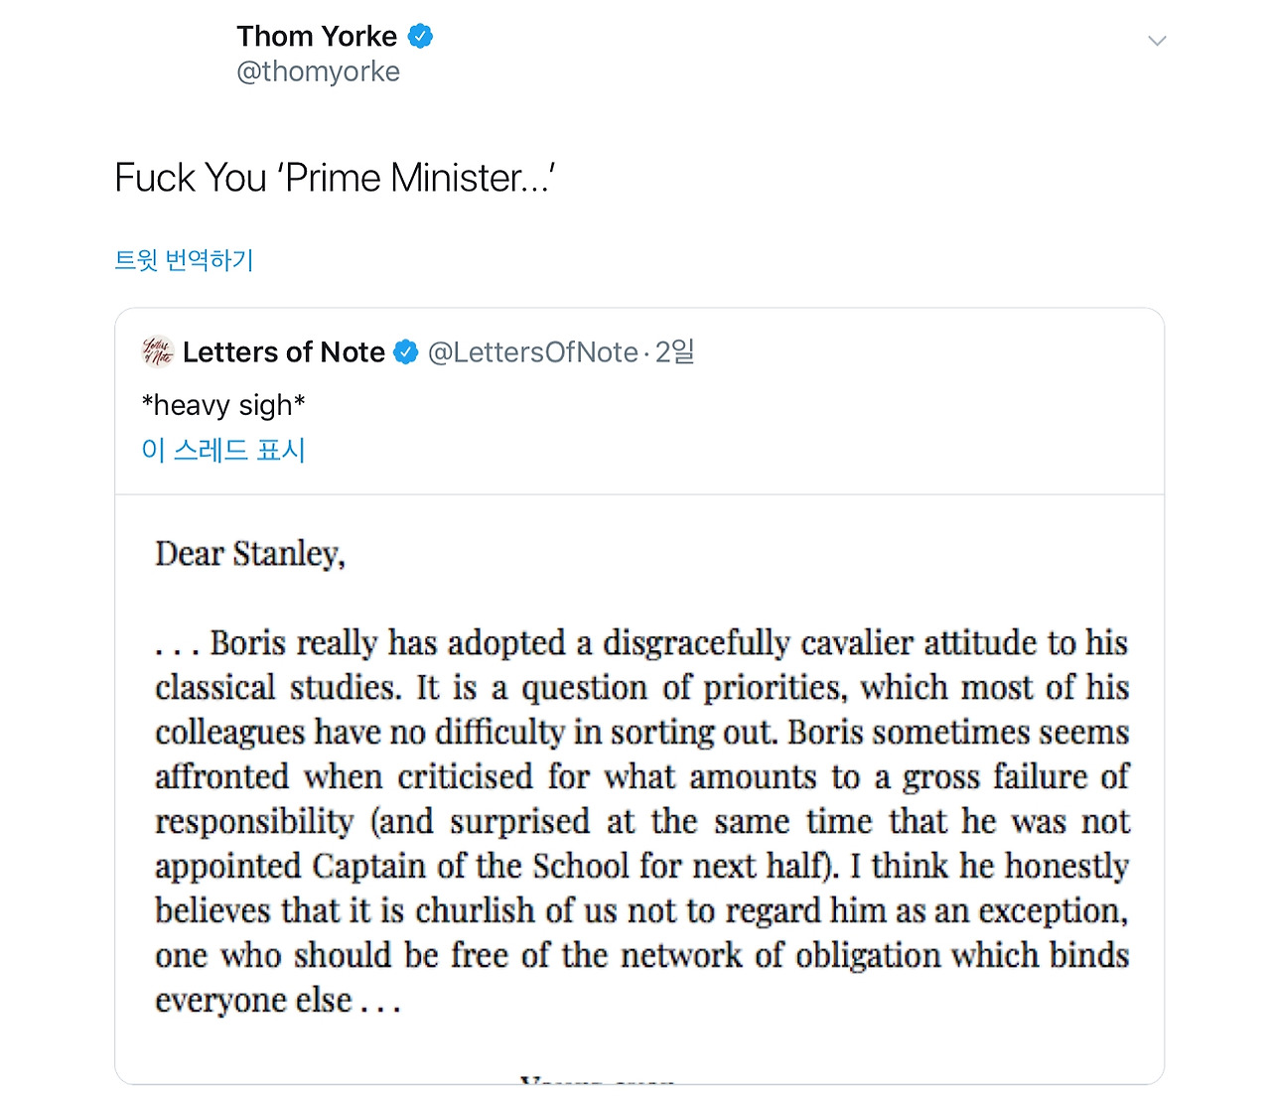Open the tweet options chevron menu
This screenshot has width=1271, height=1099.
click(x=1156, y=41)
